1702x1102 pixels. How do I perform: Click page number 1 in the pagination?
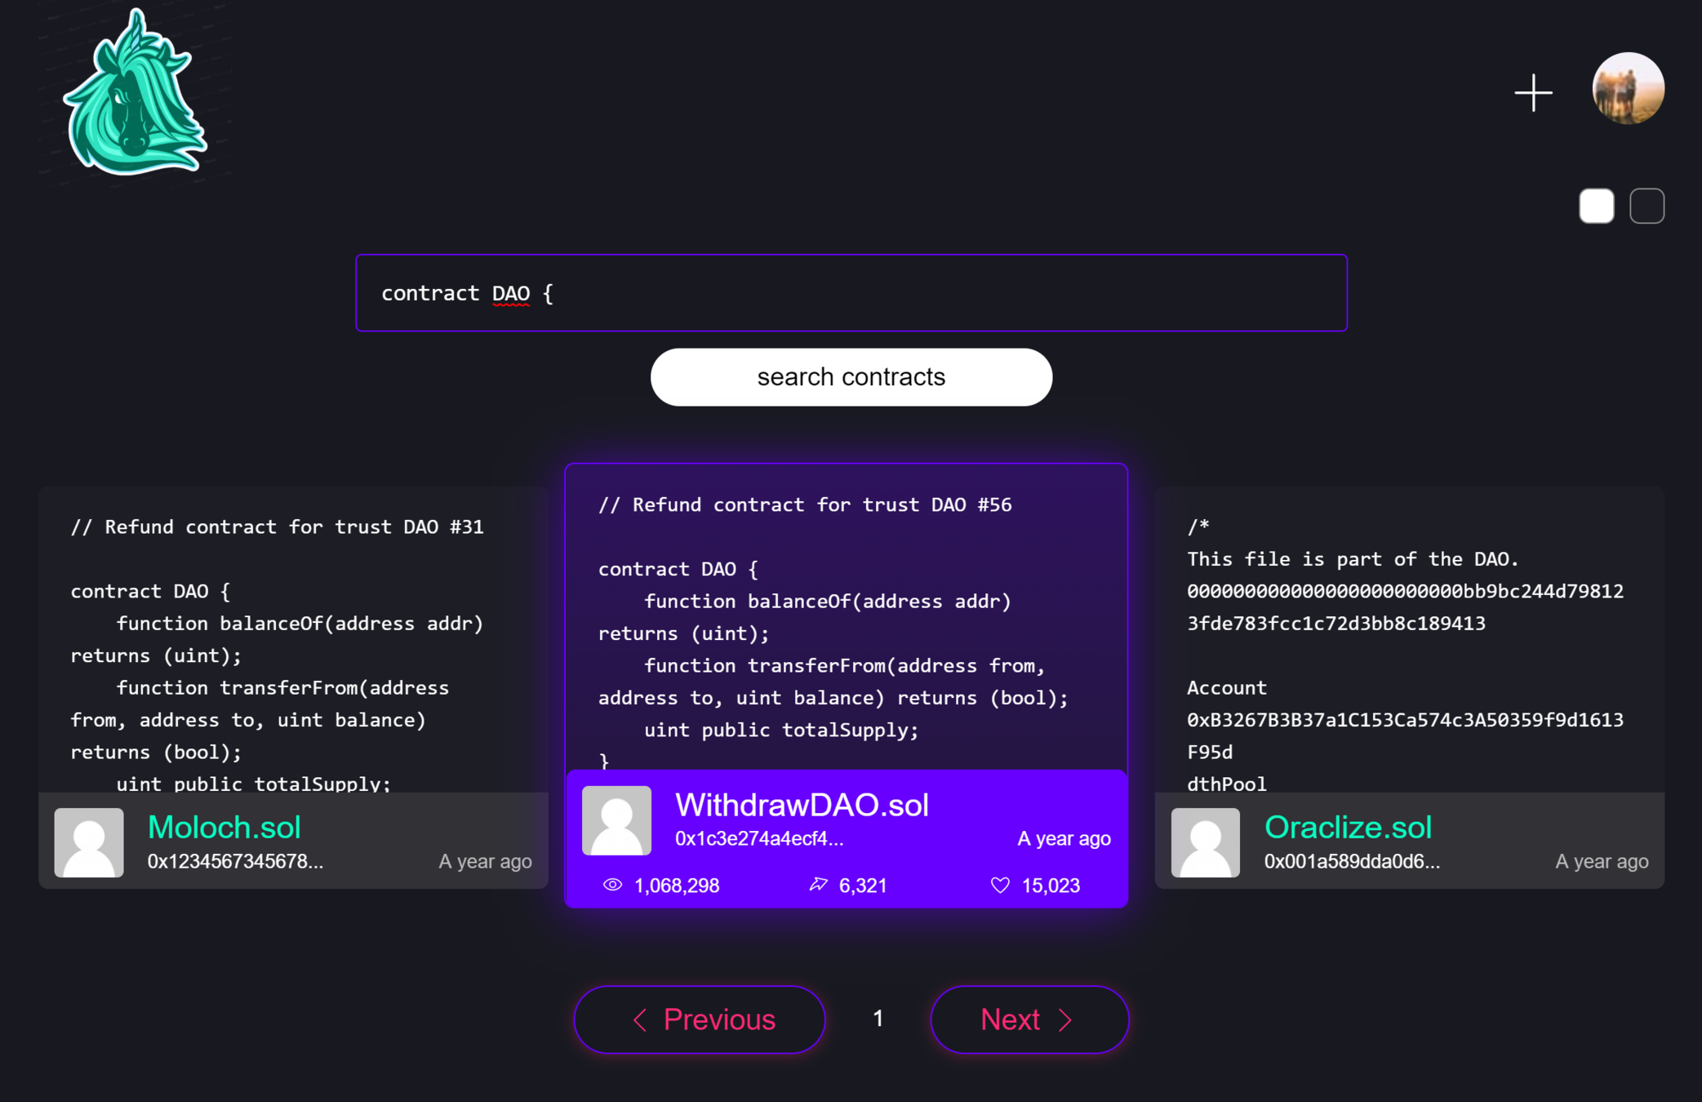point(878,1019)
